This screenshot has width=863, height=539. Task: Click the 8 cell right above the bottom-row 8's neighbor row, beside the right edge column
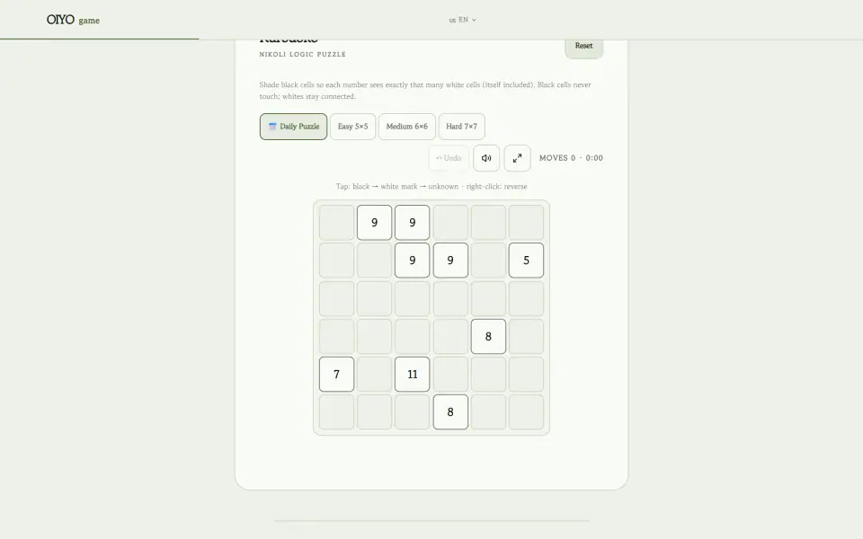[x=488, y=336]
